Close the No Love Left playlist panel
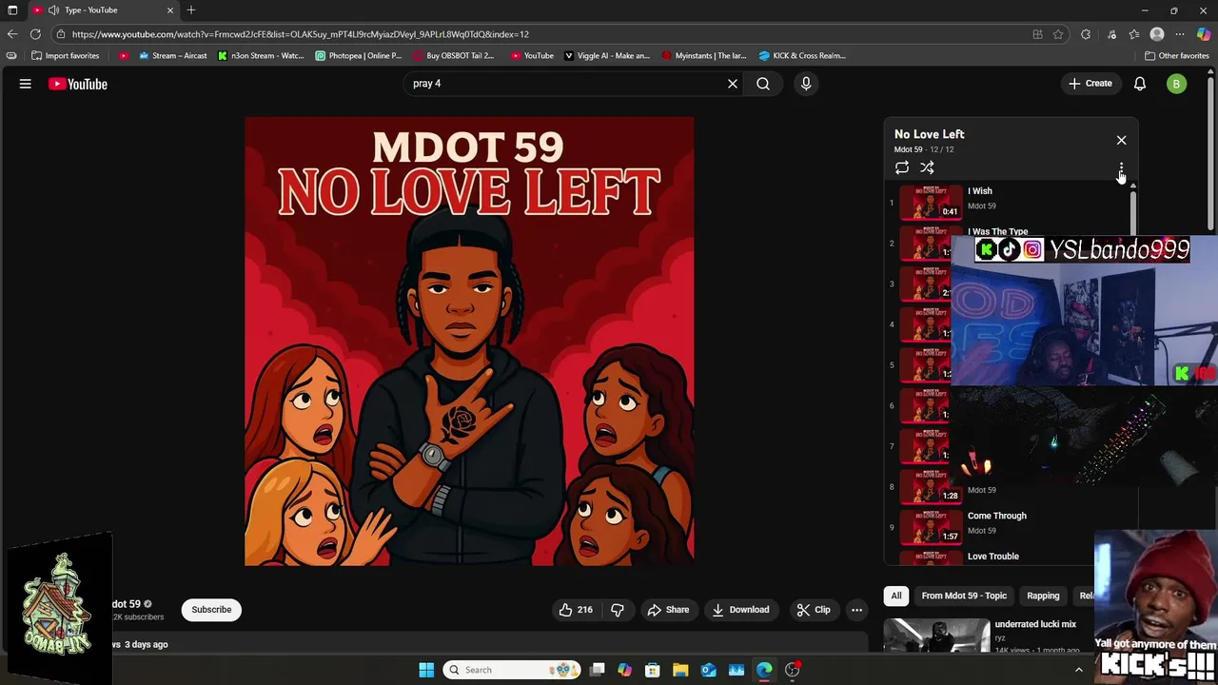 coord(1121,140)
